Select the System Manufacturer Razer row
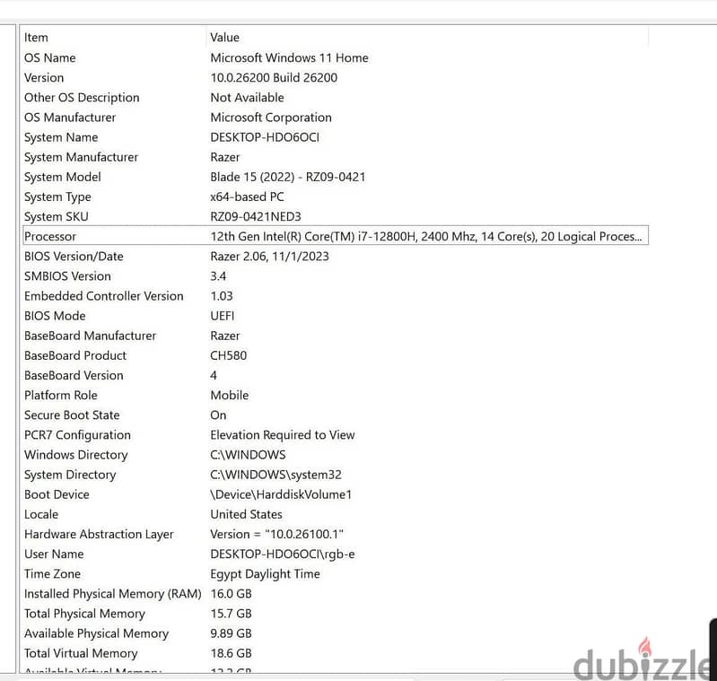The height and width of the screenshot is (681, 717). 336,157
